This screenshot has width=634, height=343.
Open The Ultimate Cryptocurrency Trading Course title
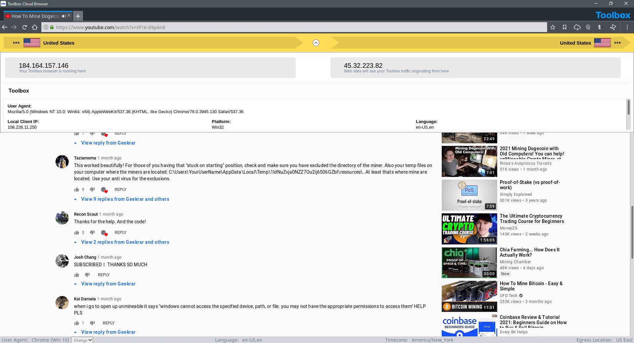(532, 219)
